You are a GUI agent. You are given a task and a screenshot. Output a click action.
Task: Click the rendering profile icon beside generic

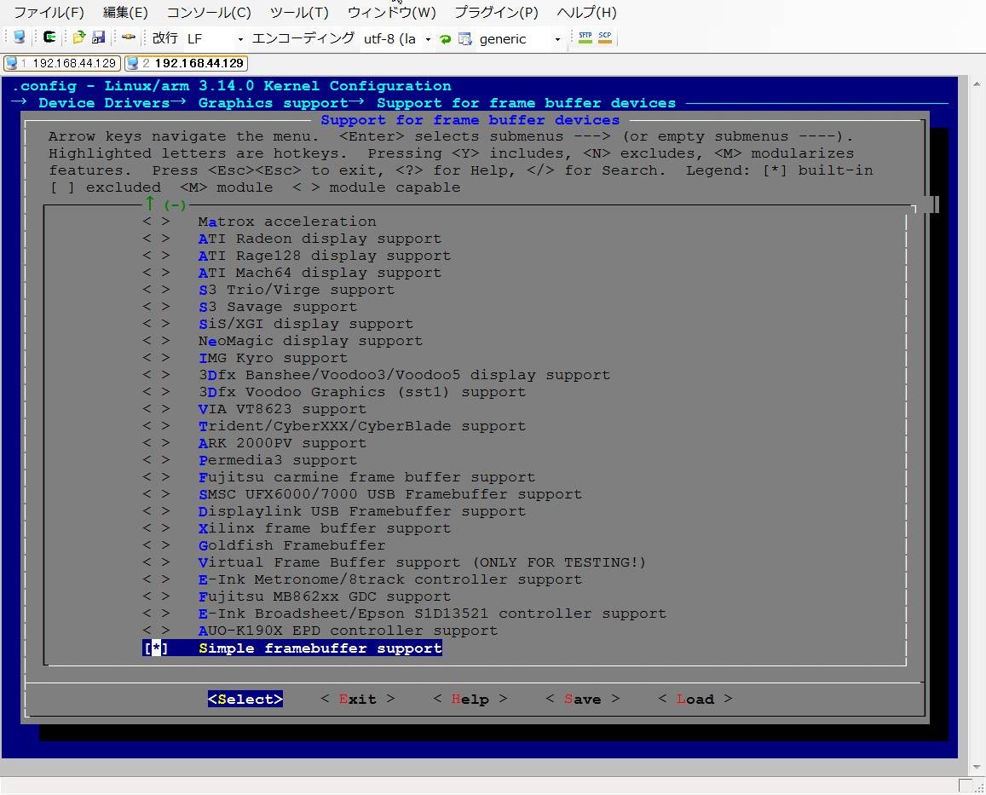[464, 39]
